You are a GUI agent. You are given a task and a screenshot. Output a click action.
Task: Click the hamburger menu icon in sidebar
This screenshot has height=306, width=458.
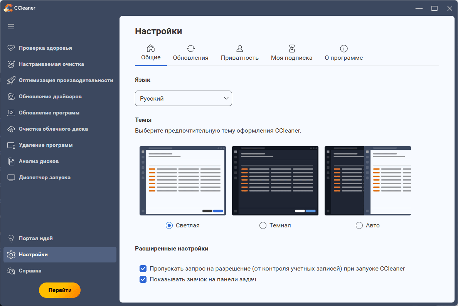pyautogui.click(x=11, y=27)
